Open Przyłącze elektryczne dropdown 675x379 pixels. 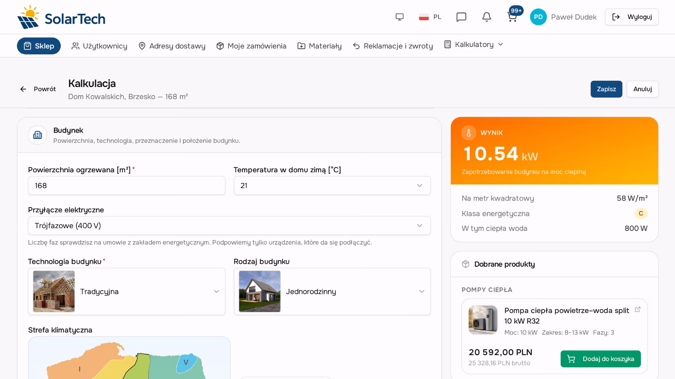pos(229,226)
